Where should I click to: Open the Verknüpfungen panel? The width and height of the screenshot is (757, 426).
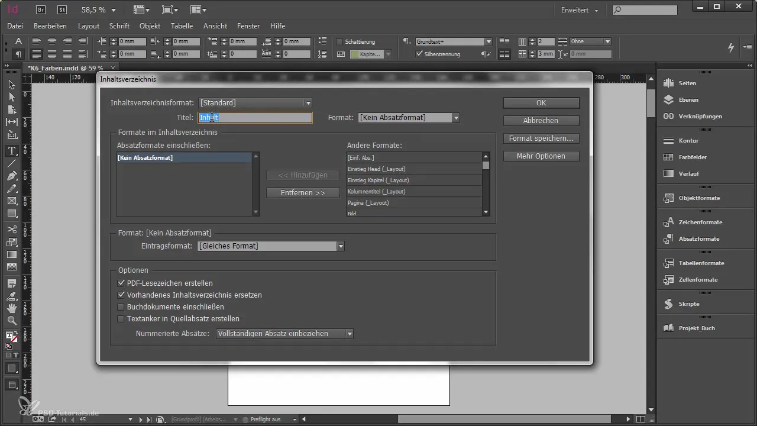tap(700, 117)
